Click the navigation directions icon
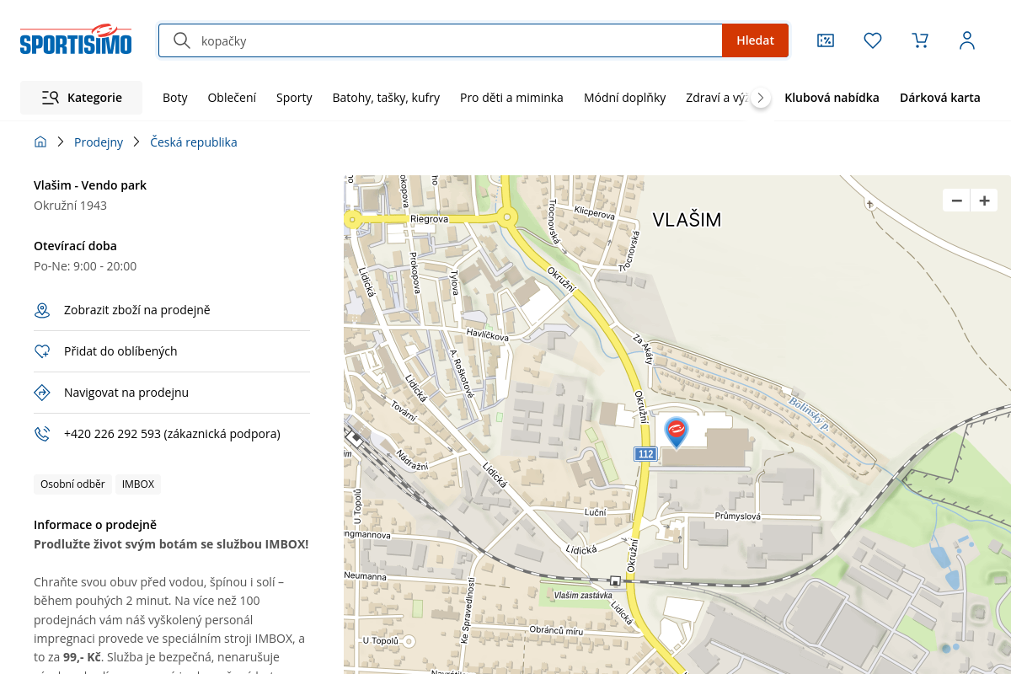This screenshot has height=674, width=1011. [x=42, y=393]
